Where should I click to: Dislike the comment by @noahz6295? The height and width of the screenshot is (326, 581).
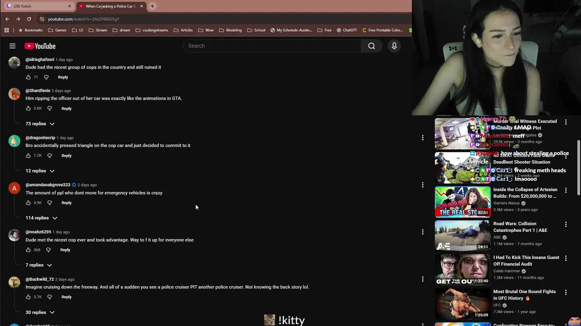coord(48,249)
